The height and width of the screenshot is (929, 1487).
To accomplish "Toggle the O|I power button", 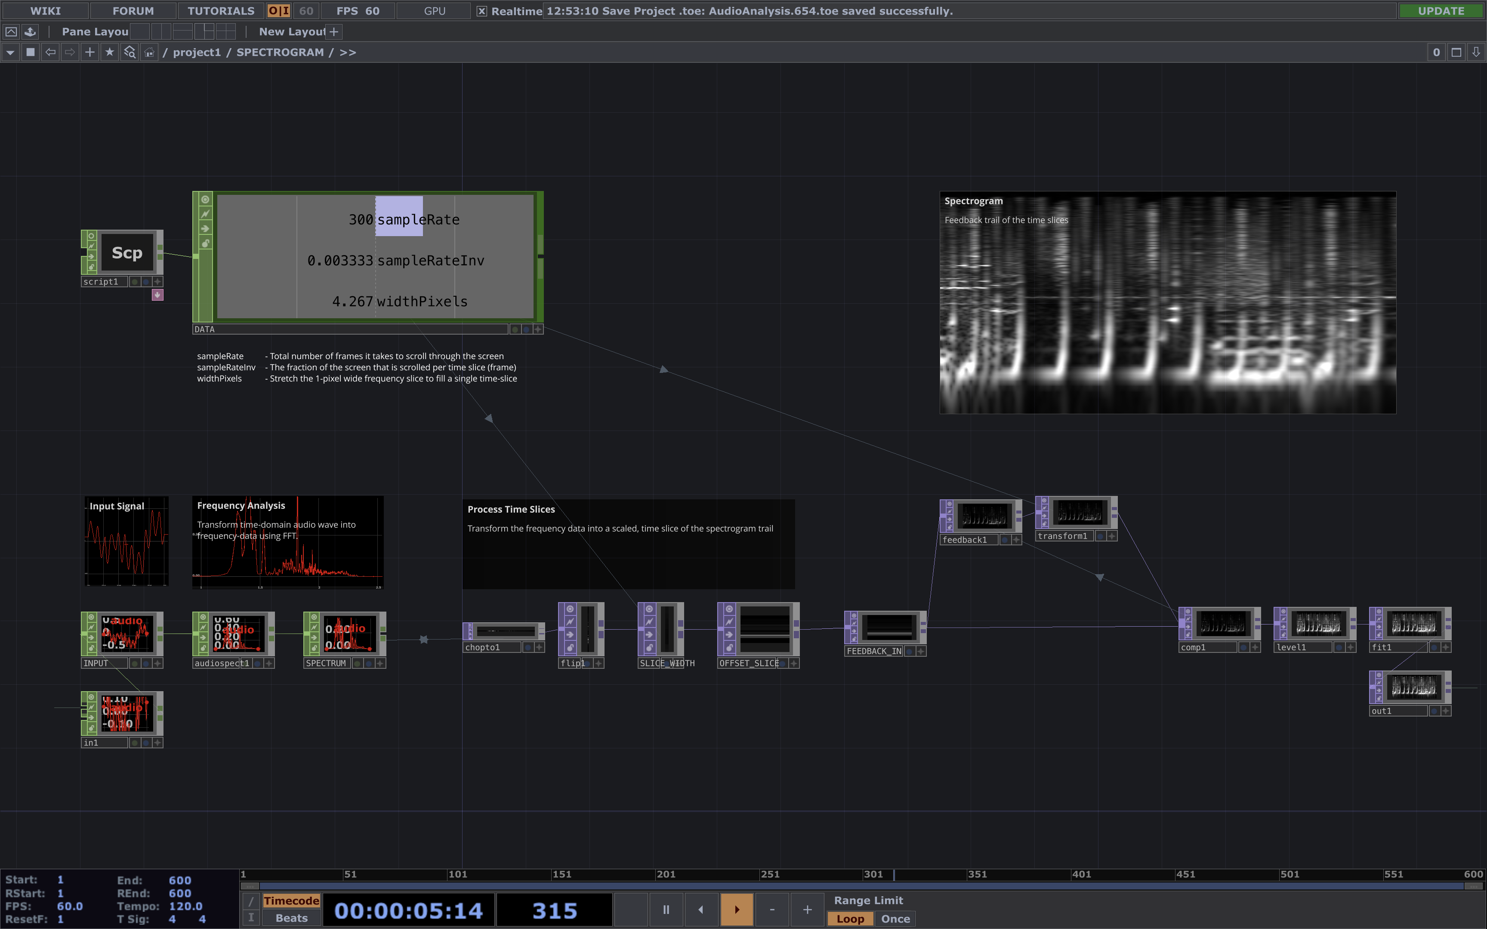I will coord(279,11).
